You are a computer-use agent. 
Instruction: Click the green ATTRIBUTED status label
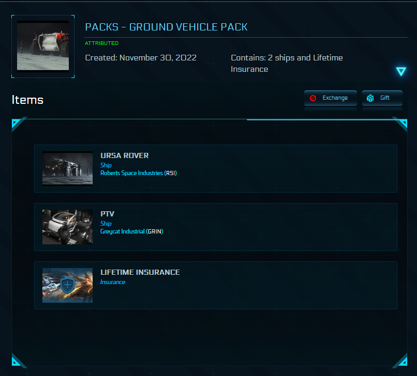(101, 43)
